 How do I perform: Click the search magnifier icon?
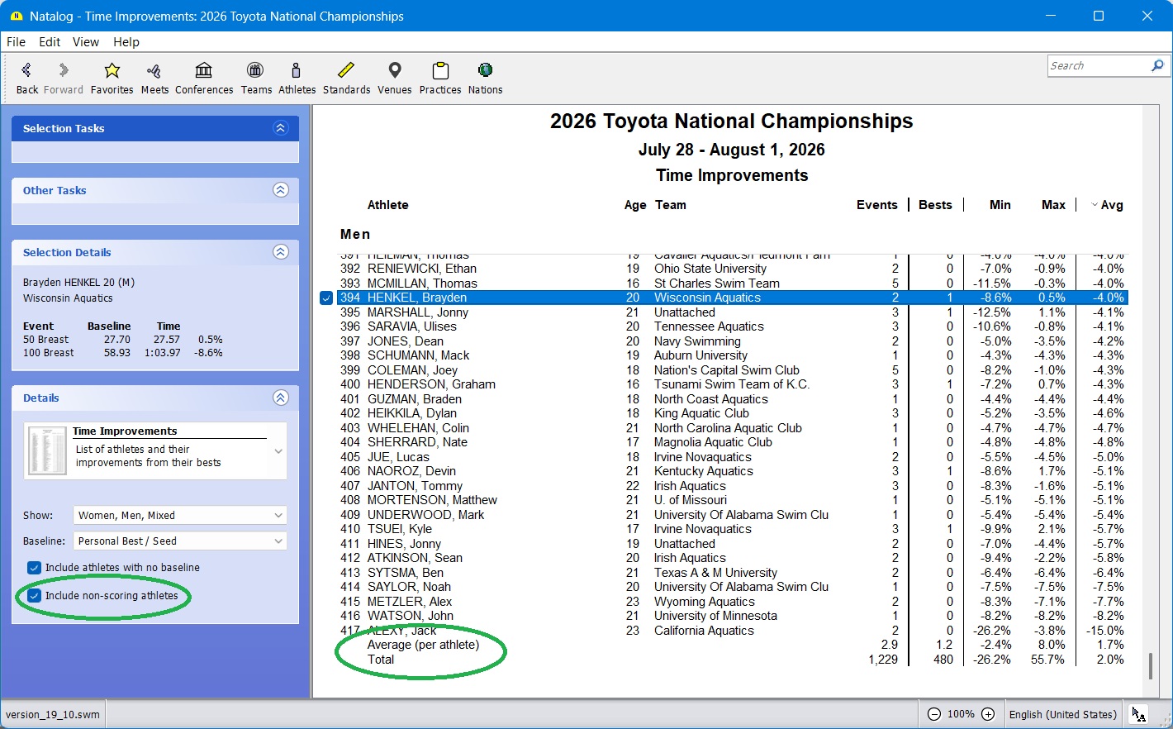1157,65
